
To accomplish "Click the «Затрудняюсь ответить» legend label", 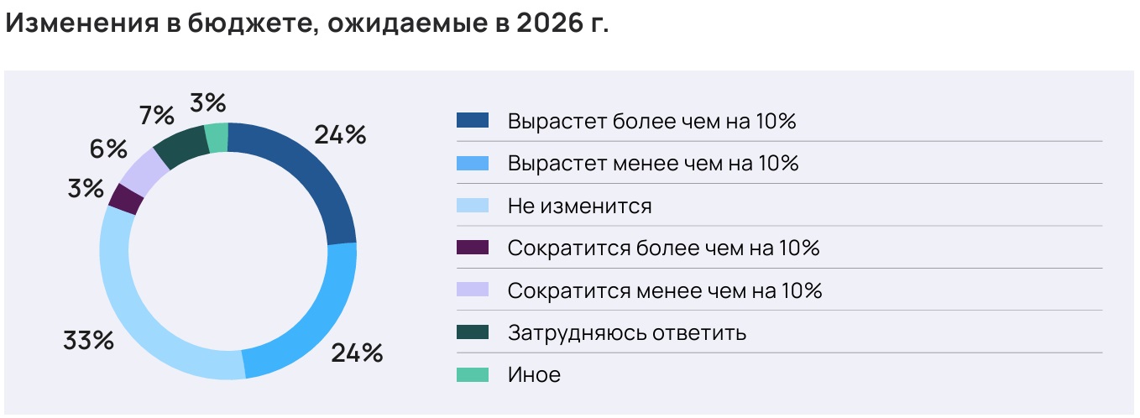I will pos(626,332).
